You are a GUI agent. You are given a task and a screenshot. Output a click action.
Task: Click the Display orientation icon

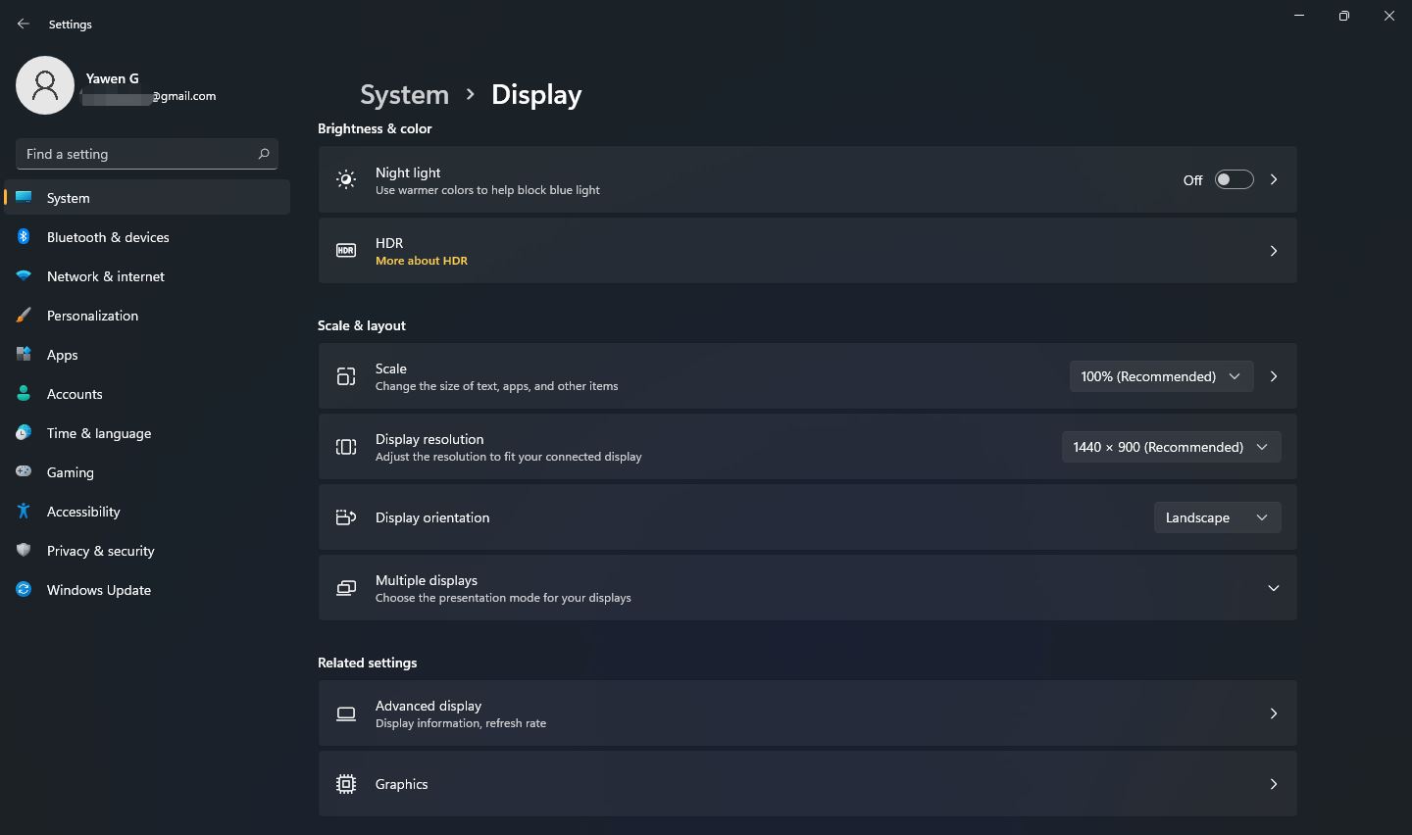(x=346, y=517)
